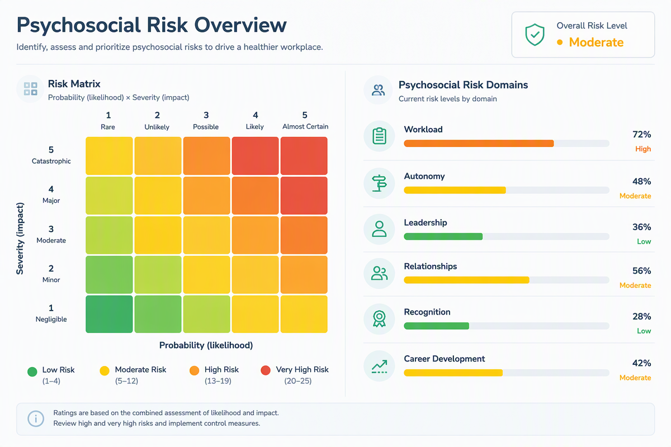Click the 'Current risk levels by domain' subtitle
This screenshot has width=671, height=447.
[448, 99]
